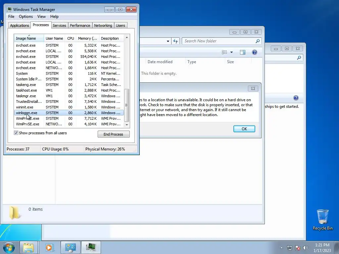Open the Help menu in Task Manager

(54, 17)
